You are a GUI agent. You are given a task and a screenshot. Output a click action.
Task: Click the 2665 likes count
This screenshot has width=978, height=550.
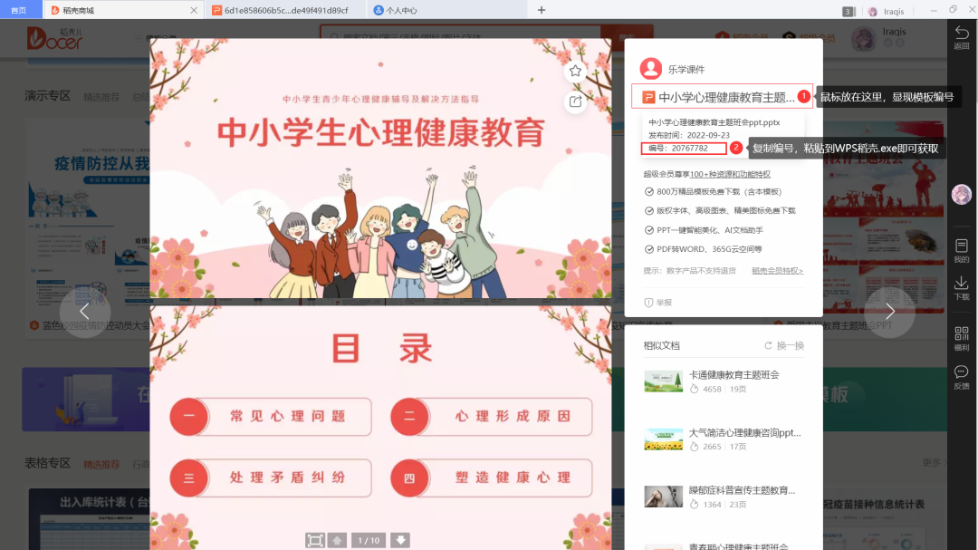712,447
